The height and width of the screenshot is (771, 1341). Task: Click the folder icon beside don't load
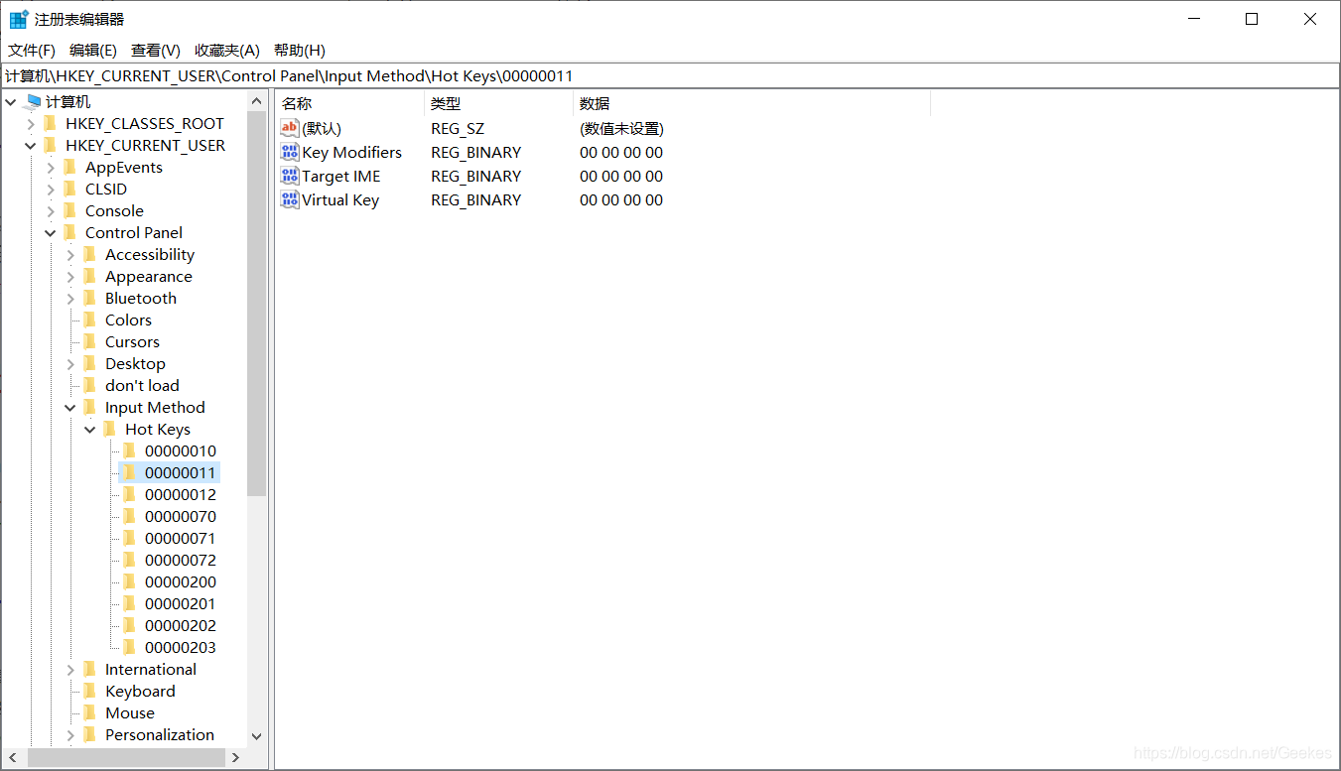click(x=89, y=385)
